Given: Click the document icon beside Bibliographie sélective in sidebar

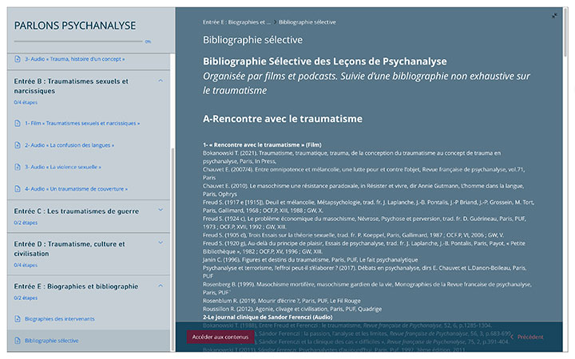Looking at the screenshot, I should point(18,341).
